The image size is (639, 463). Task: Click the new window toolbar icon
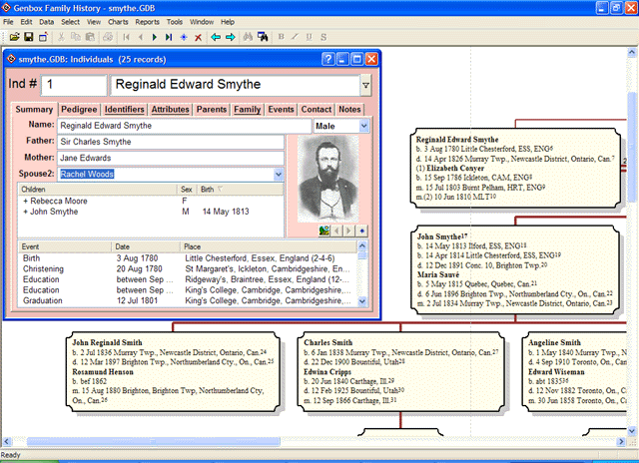pyautogui.click(x=43, y=37)
